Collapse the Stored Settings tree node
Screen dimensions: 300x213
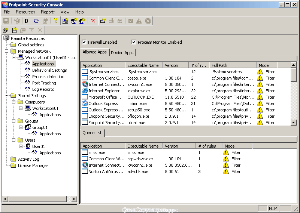coord(7,95)
